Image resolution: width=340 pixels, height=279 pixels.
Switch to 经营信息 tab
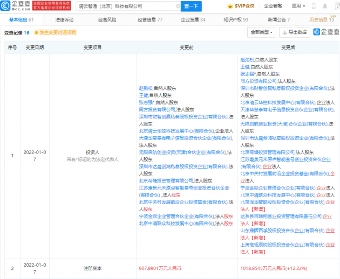(150, 20)
